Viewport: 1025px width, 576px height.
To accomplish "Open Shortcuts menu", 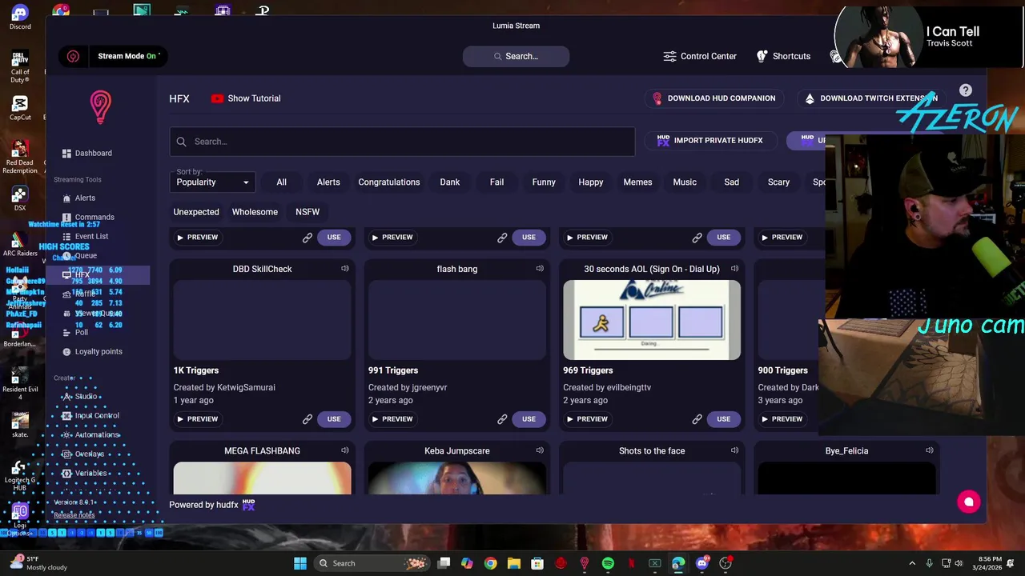I will pyautogui.click(x=783, y=56).
